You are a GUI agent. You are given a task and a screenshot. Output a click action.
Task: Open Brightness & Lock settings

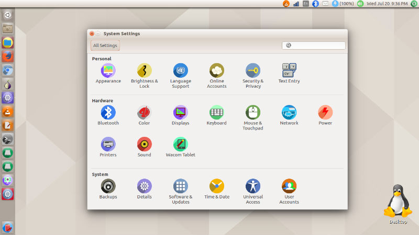pyautogui.click(x=145, y=76)
